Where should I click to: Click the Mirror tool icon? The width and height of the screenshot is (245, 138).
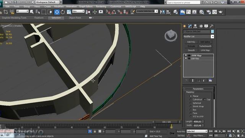[x=162, y=12]
